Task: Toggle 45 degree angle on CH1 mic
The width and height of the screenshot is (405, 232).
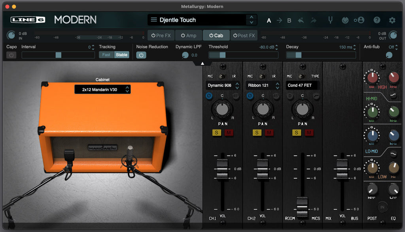Action: (236, 96)
